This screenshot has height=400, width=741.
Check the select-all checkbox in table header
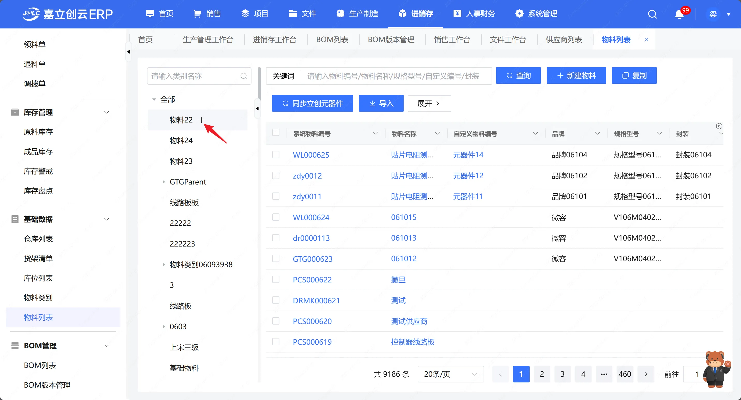click(276, 133)
